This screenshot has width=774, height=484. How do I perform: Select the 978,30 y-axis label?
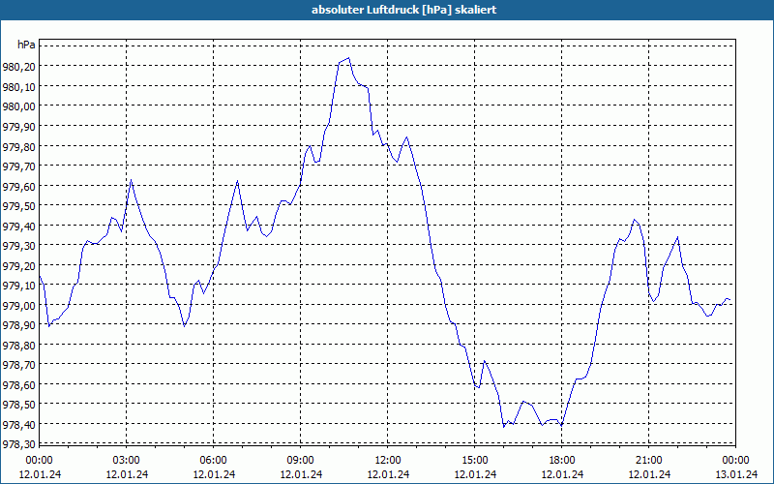coord(19,444)
